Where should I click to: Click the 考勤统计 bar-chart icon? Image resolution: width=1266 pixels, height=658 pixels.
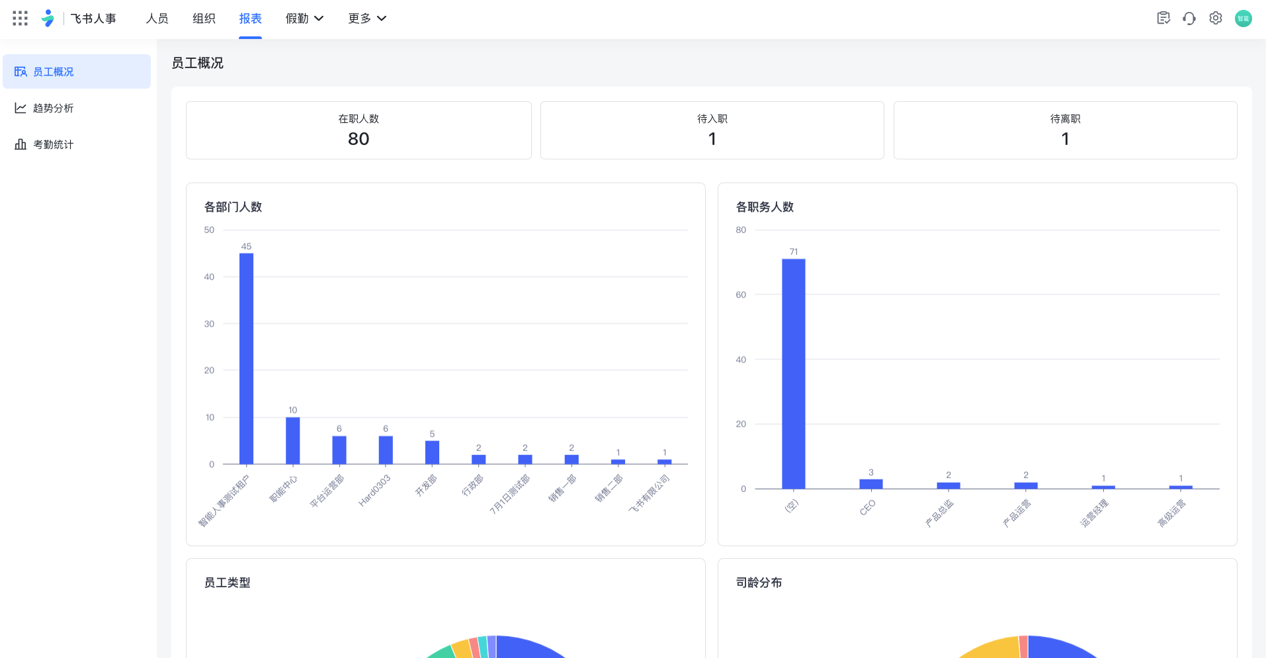(21, 144)
